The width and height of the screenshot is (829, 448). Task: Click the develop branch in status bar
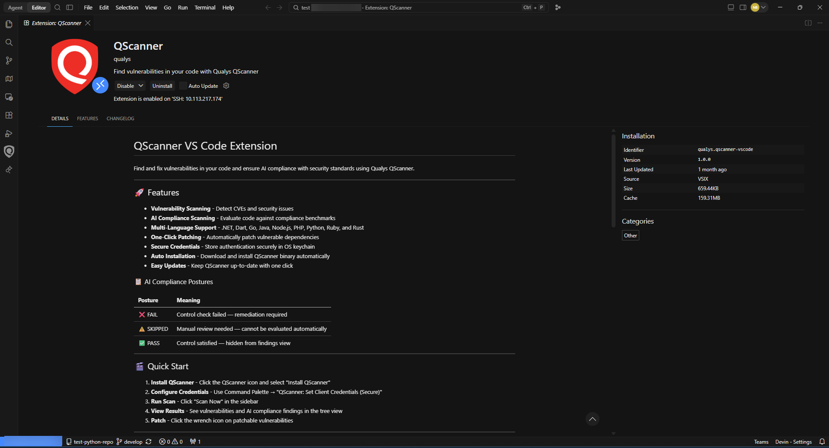point(129,442)
